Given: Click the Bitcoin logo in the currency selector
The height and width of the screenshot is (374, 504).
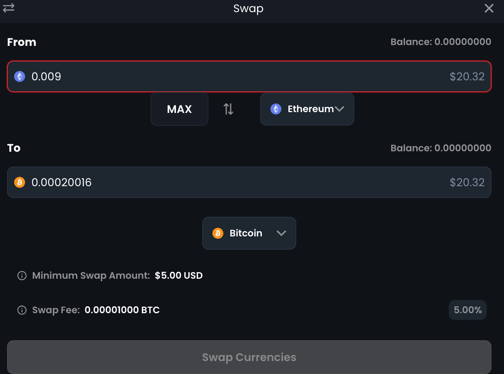Looking at the screenshot, I should click(218, 233).
